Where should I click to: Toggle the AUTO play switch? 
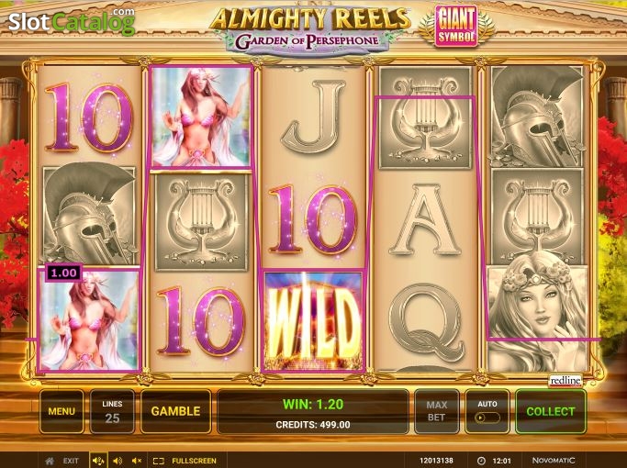coord(487,418)
